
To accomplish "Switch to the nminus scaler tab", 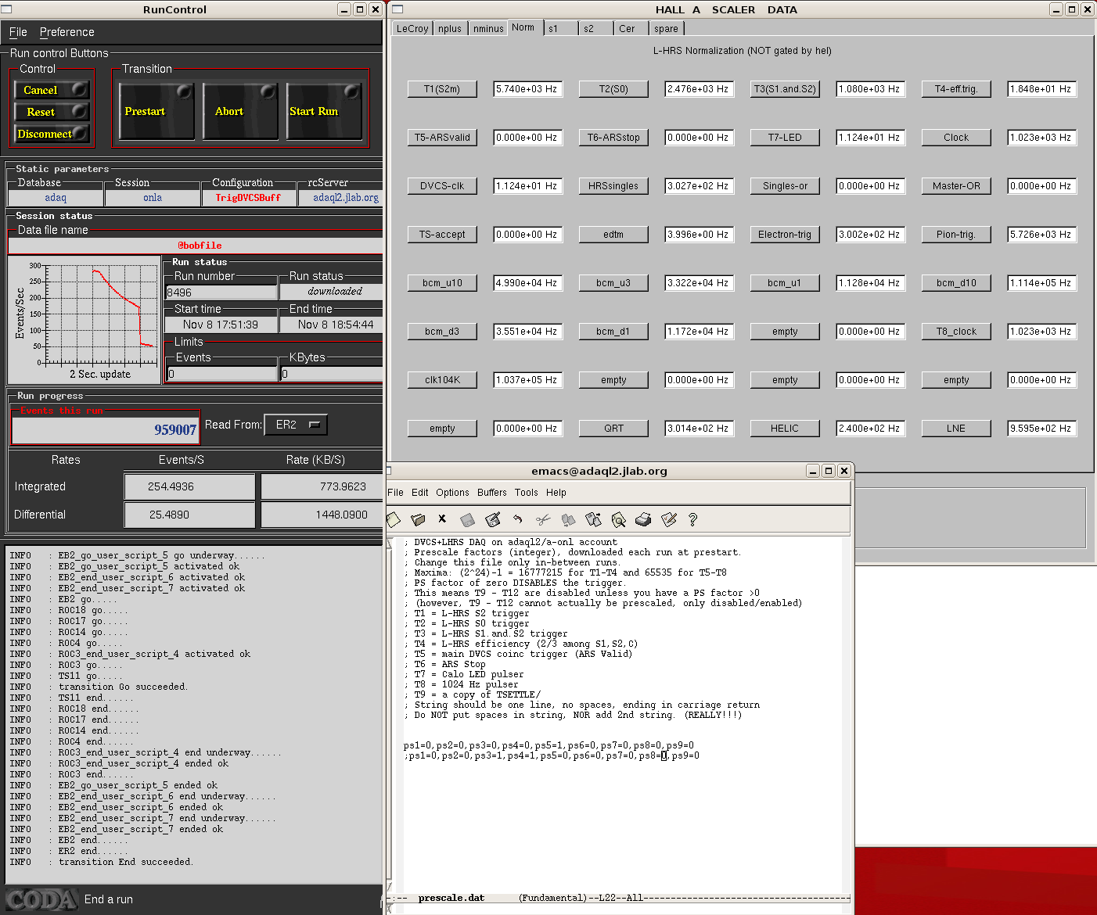I will click(x=488, y=29).
